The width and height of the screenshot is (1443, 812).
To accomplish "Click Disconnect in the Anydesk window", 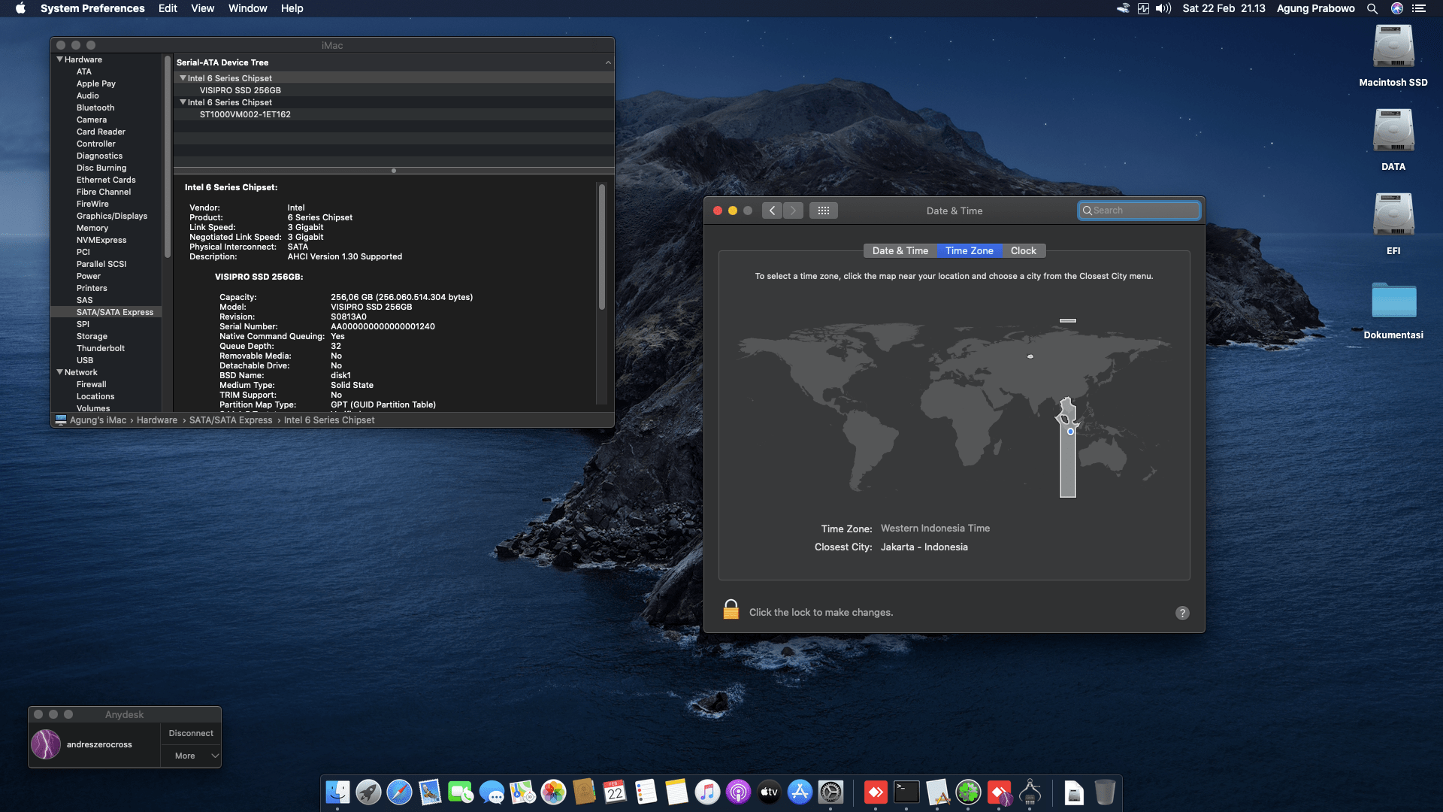I will (191, 733).
